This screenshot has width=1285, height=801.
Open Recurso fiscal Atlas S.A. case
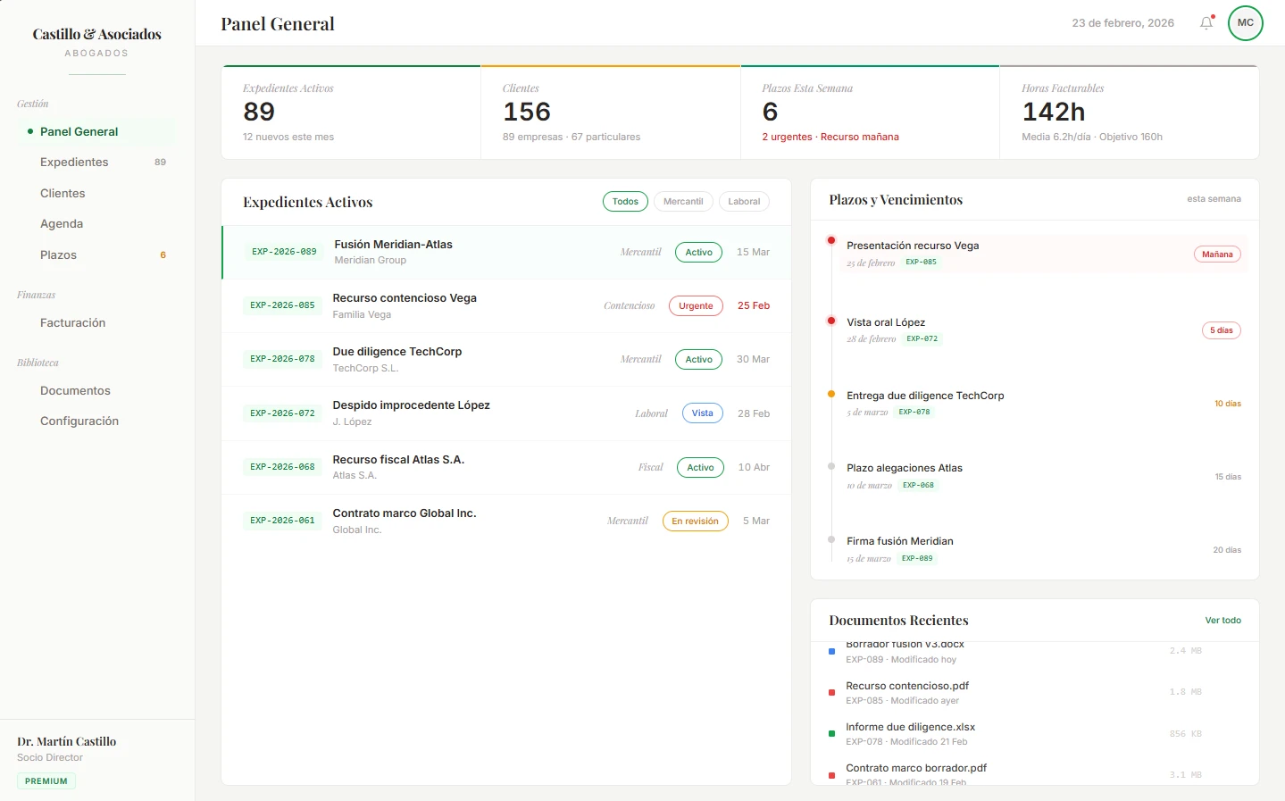pos(506,467)
